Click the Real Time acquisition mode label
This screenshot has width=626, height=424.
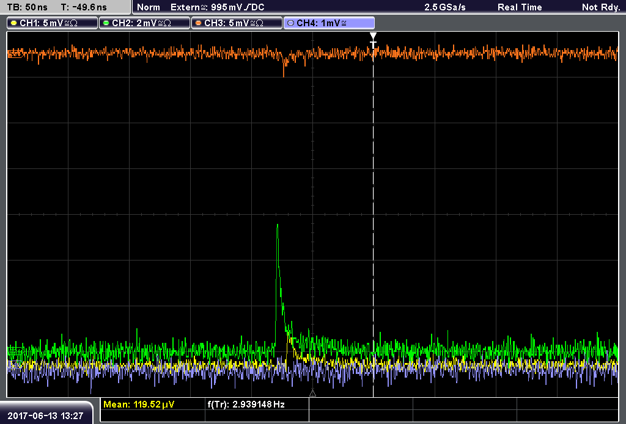click(520, 7)
